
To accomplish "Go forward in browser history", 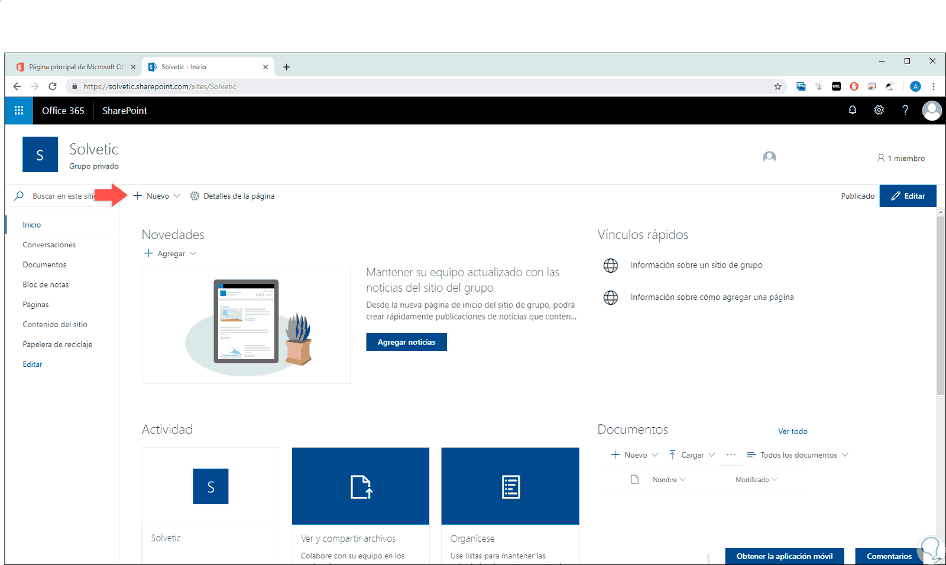I will tap(35, 86).
